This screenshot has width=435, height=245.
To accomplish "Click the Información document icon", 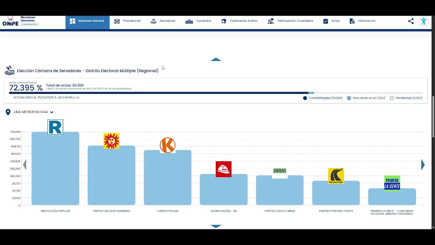I will point(352,21).
